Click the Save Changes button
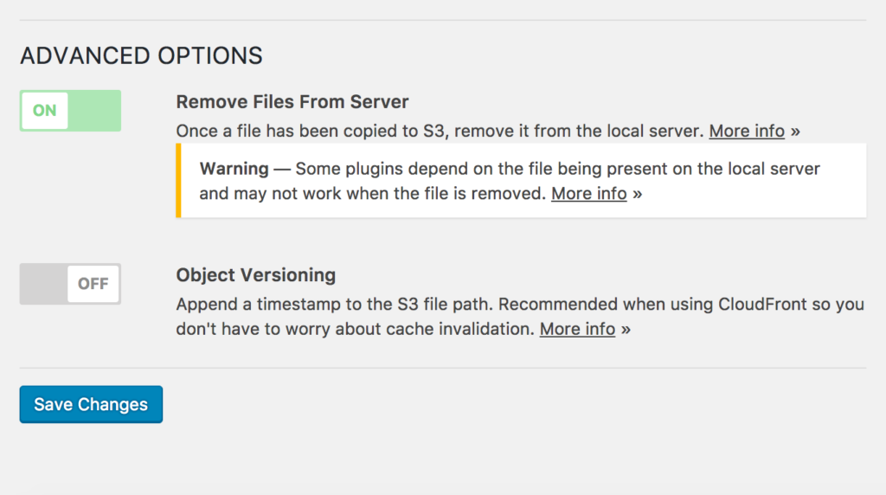 pos(91,404)
